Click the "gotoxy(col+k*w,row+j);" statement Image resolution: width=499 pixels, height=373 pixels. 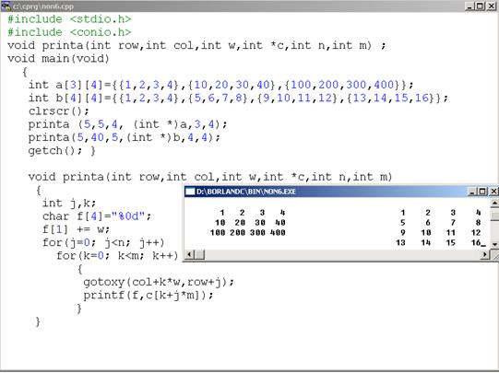pos(159,282)
